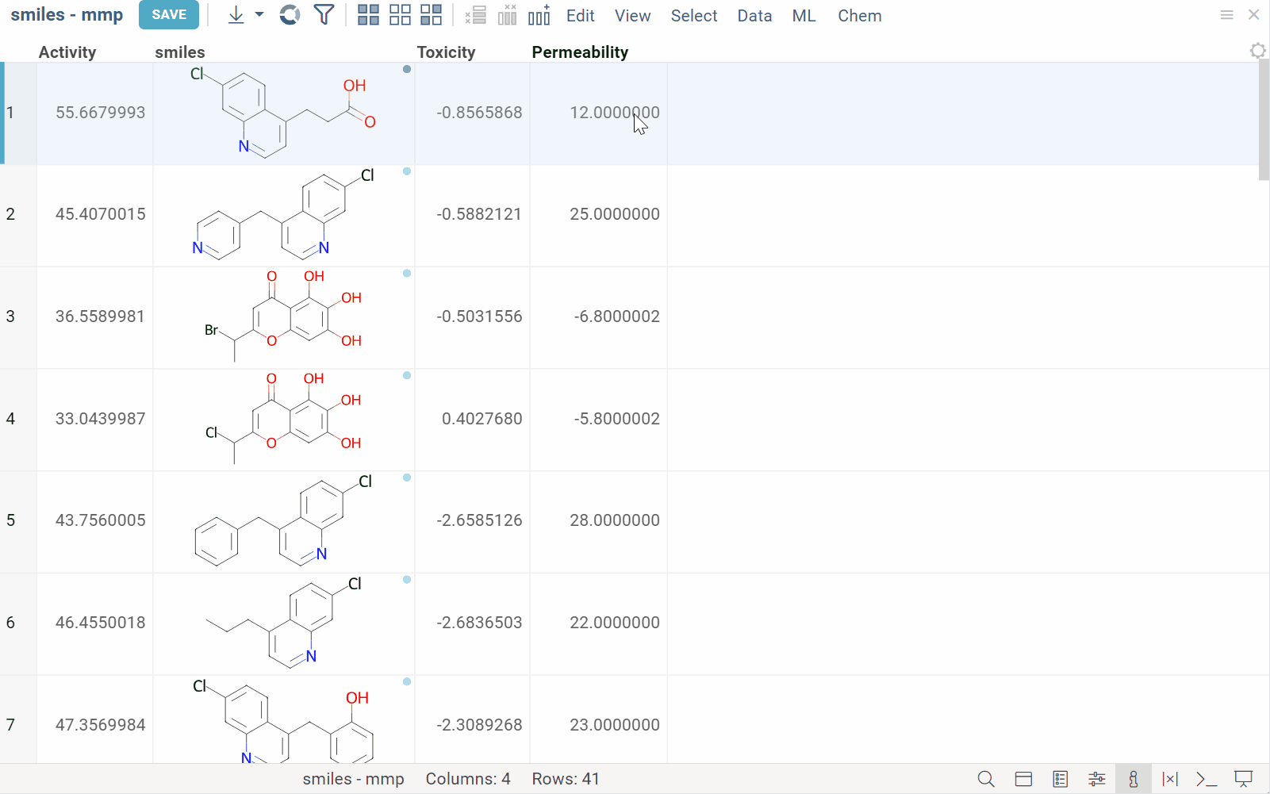Click the SAVE button

point(168,15)
